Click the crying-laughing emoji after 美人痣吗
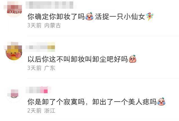The image size is (179, 121). 161,102
